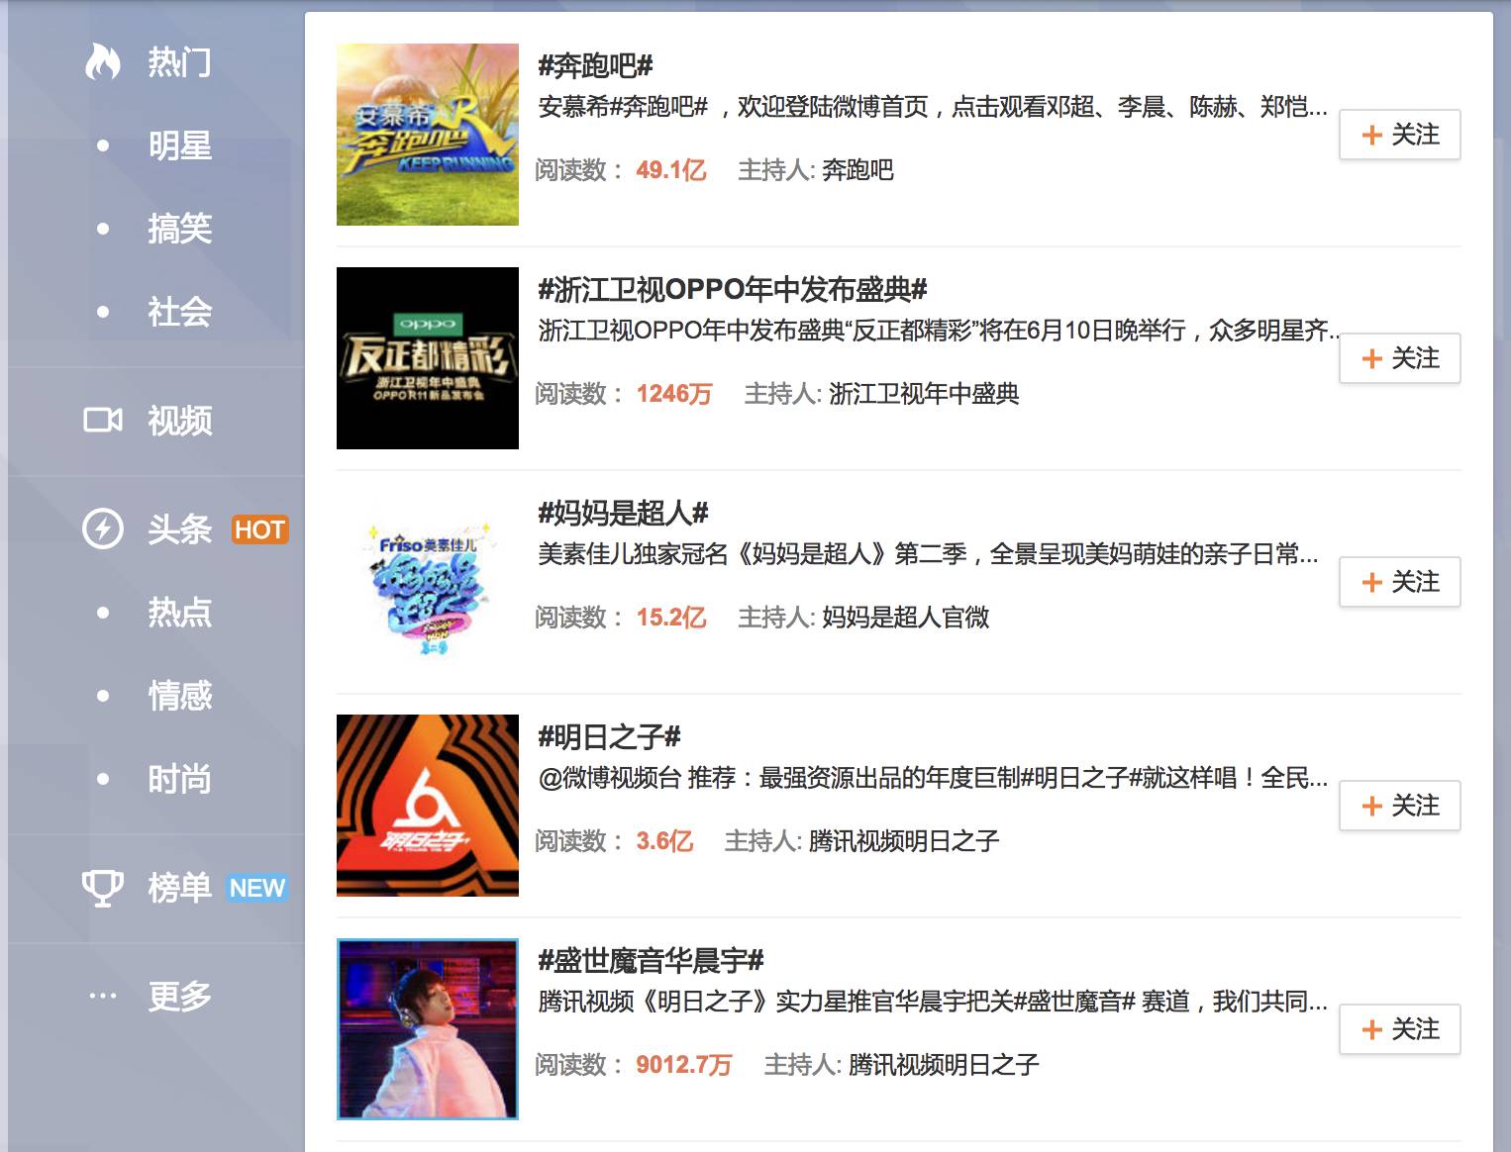The height and width of the screenshot is (1152, 1511).
Task: Open the #明日之子# topic title
Action: [x=609, y=737]
